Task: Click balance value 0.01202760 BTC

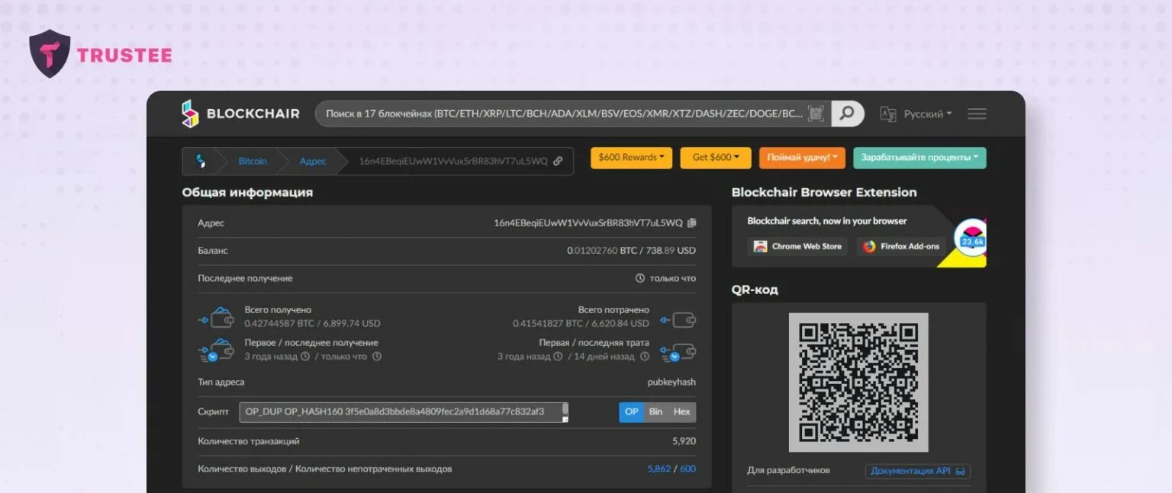Action: [601, 250]
